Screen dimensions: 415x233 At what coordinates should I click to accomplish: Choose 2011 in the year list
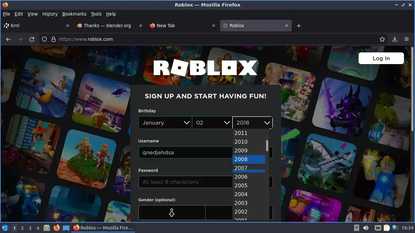point(249,133)
